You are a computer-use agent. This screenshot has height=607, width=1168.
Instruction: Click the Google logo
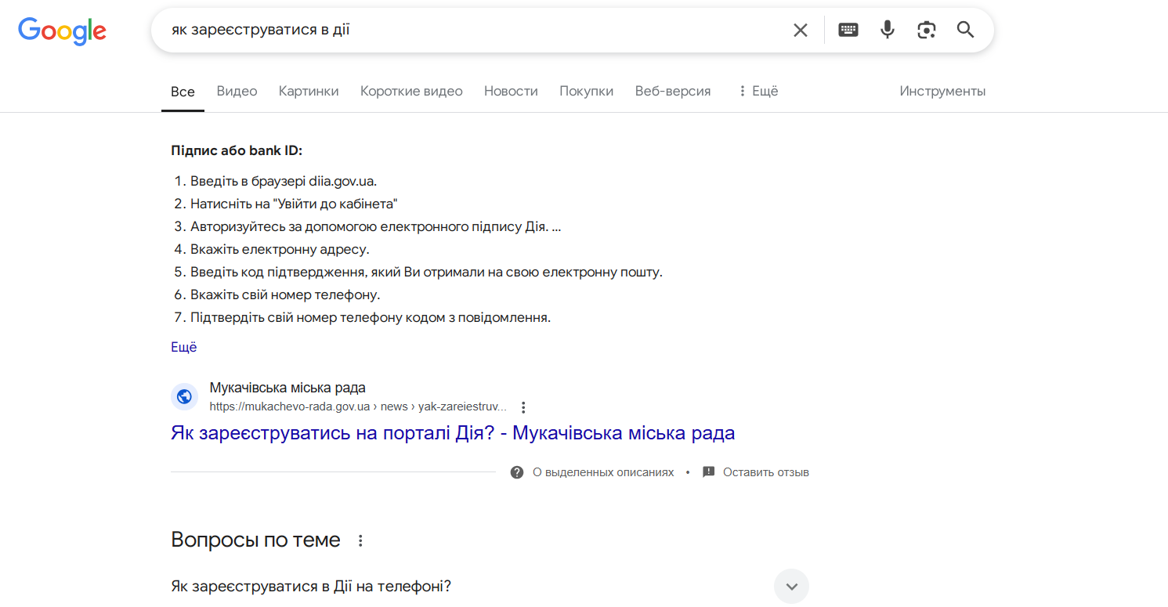pos(62,31)
